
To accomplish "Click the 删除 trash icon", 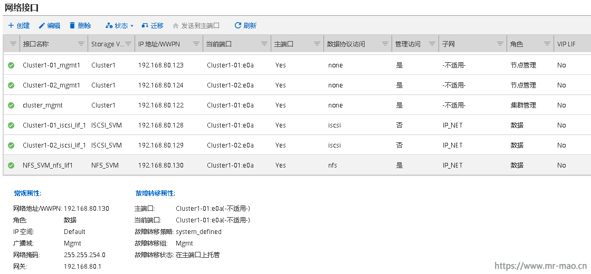I will (72, 26).
